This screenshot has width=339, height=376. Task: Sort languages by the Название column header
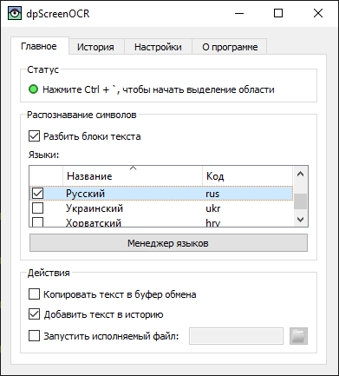tap(133, 175)
